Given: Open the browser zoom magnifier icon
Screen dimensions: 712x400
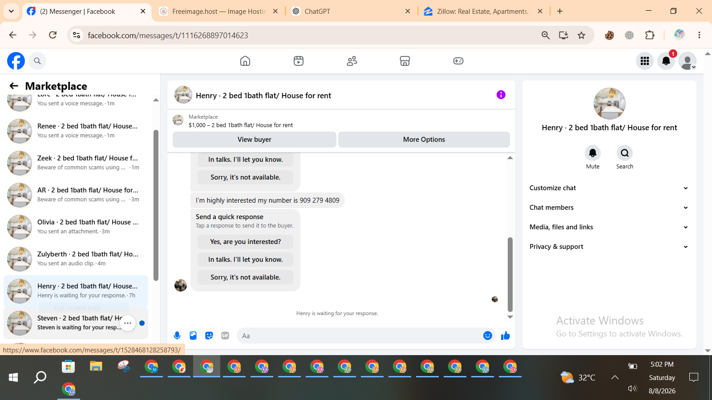Looking at the screenshot, I should tap(546, 35).
